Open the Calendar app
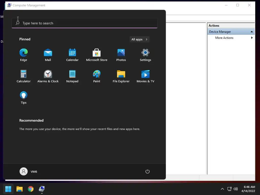 [72, 55]
